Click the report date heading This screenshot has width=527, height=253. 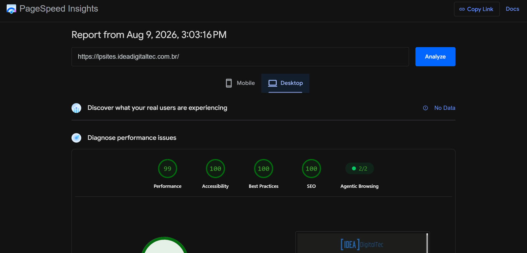149,35
